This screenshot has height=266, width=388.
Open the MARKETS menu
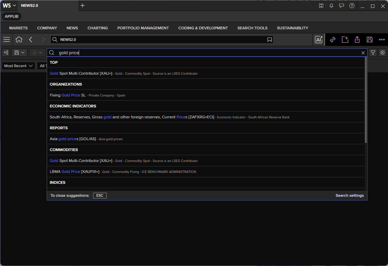pyautogui.click(x=18, y=28)
